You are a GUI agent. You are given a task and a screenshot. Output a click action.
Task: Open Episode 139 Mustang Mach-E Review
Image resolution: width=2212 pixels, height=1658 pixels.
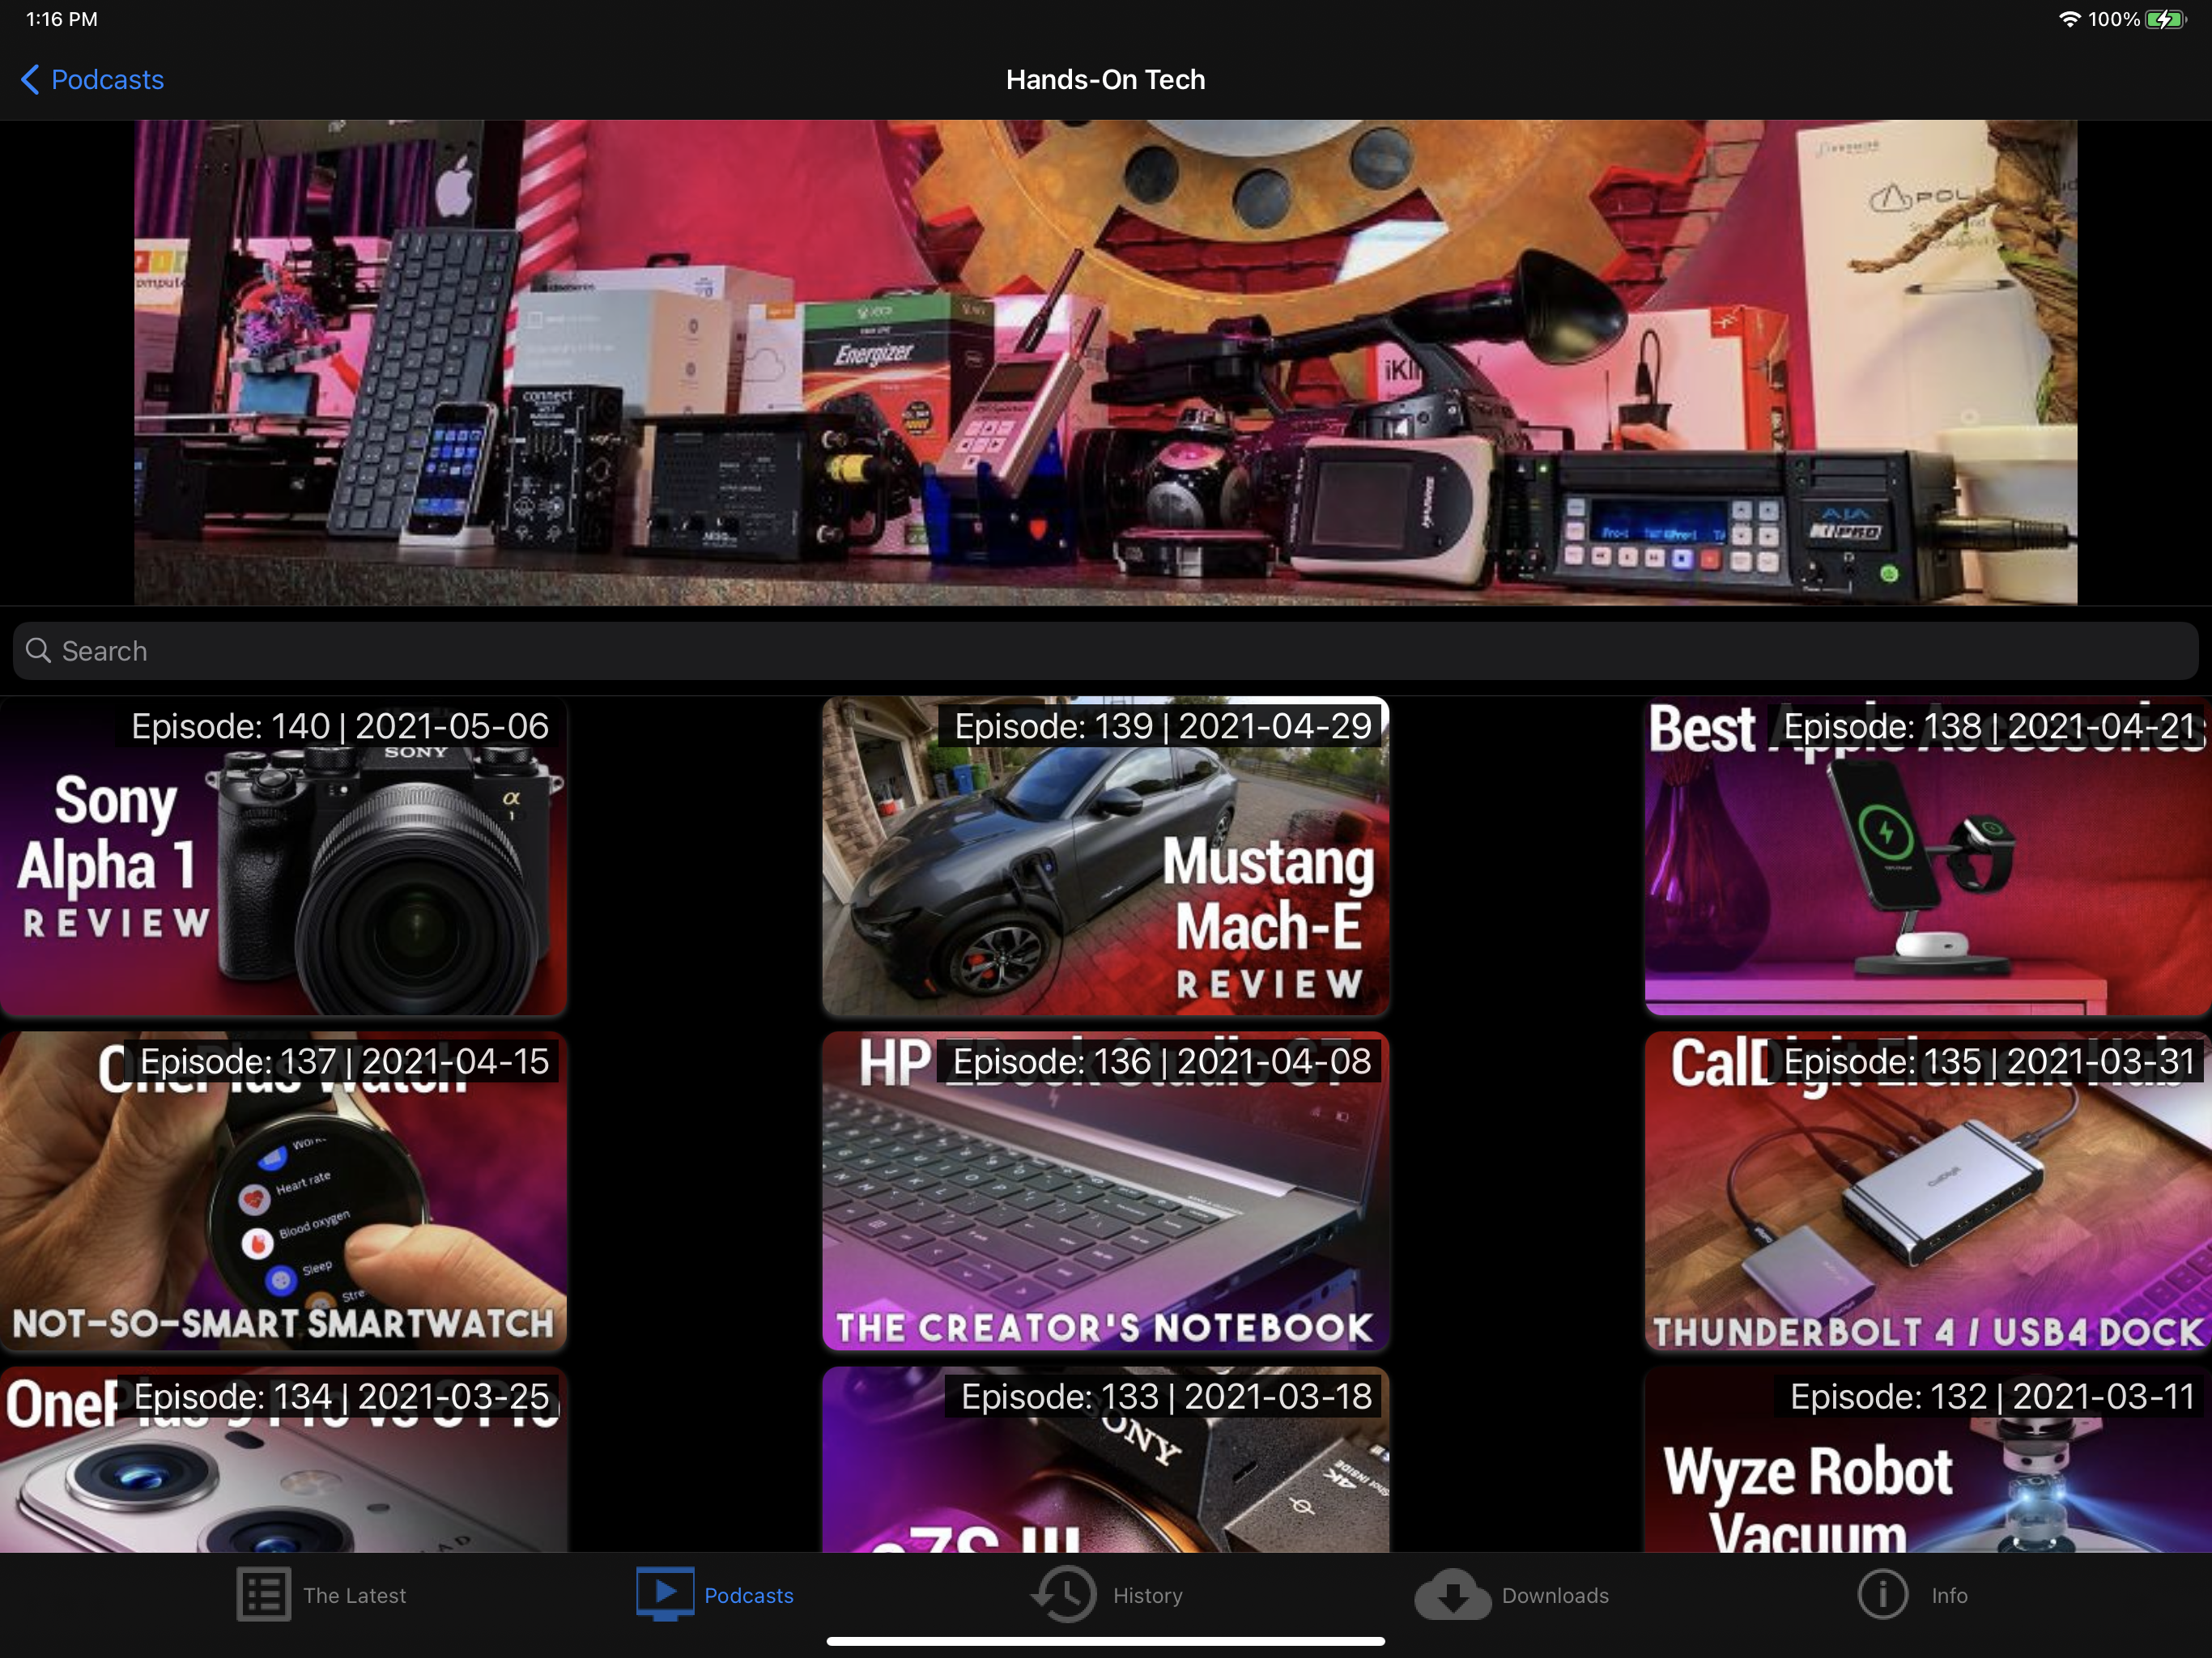1106,857
